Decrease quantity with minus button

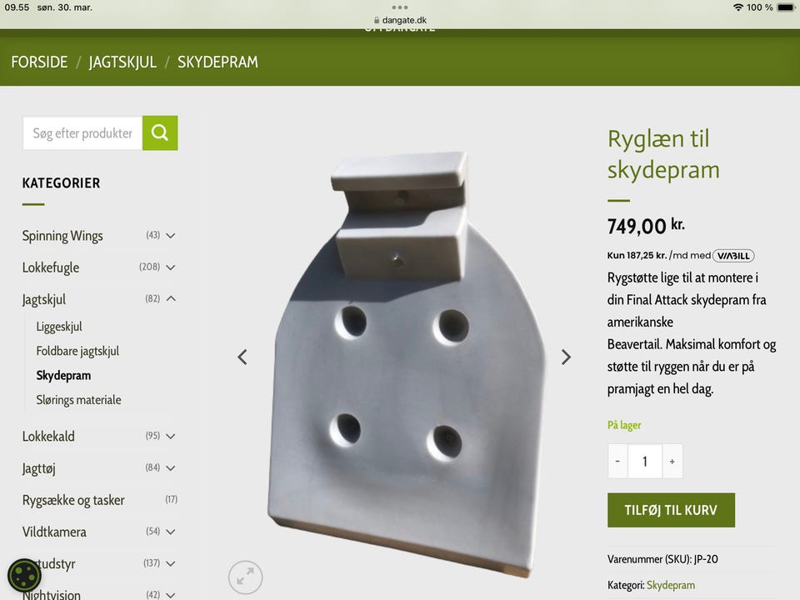click(x=617, y=461)
